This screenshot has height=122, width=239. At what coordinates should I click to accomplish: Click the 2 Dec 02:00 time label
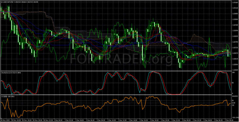click(x=197, y=120)
